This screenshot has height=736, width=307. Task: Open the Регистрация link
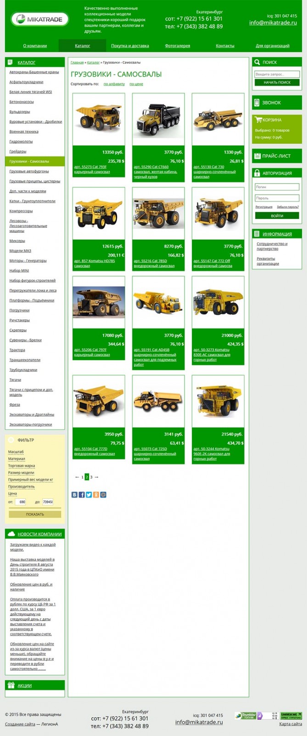pos(264,207)
